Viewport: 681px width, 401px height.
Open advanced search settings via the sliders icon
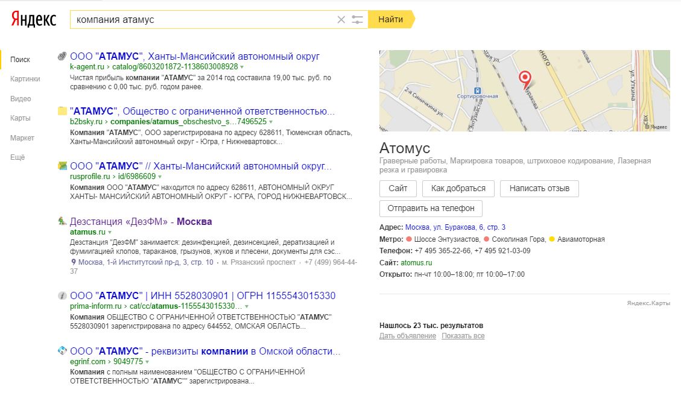358,19
